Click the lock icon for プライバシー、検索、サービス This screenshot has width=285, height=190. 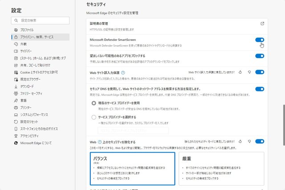click(16, 37)
